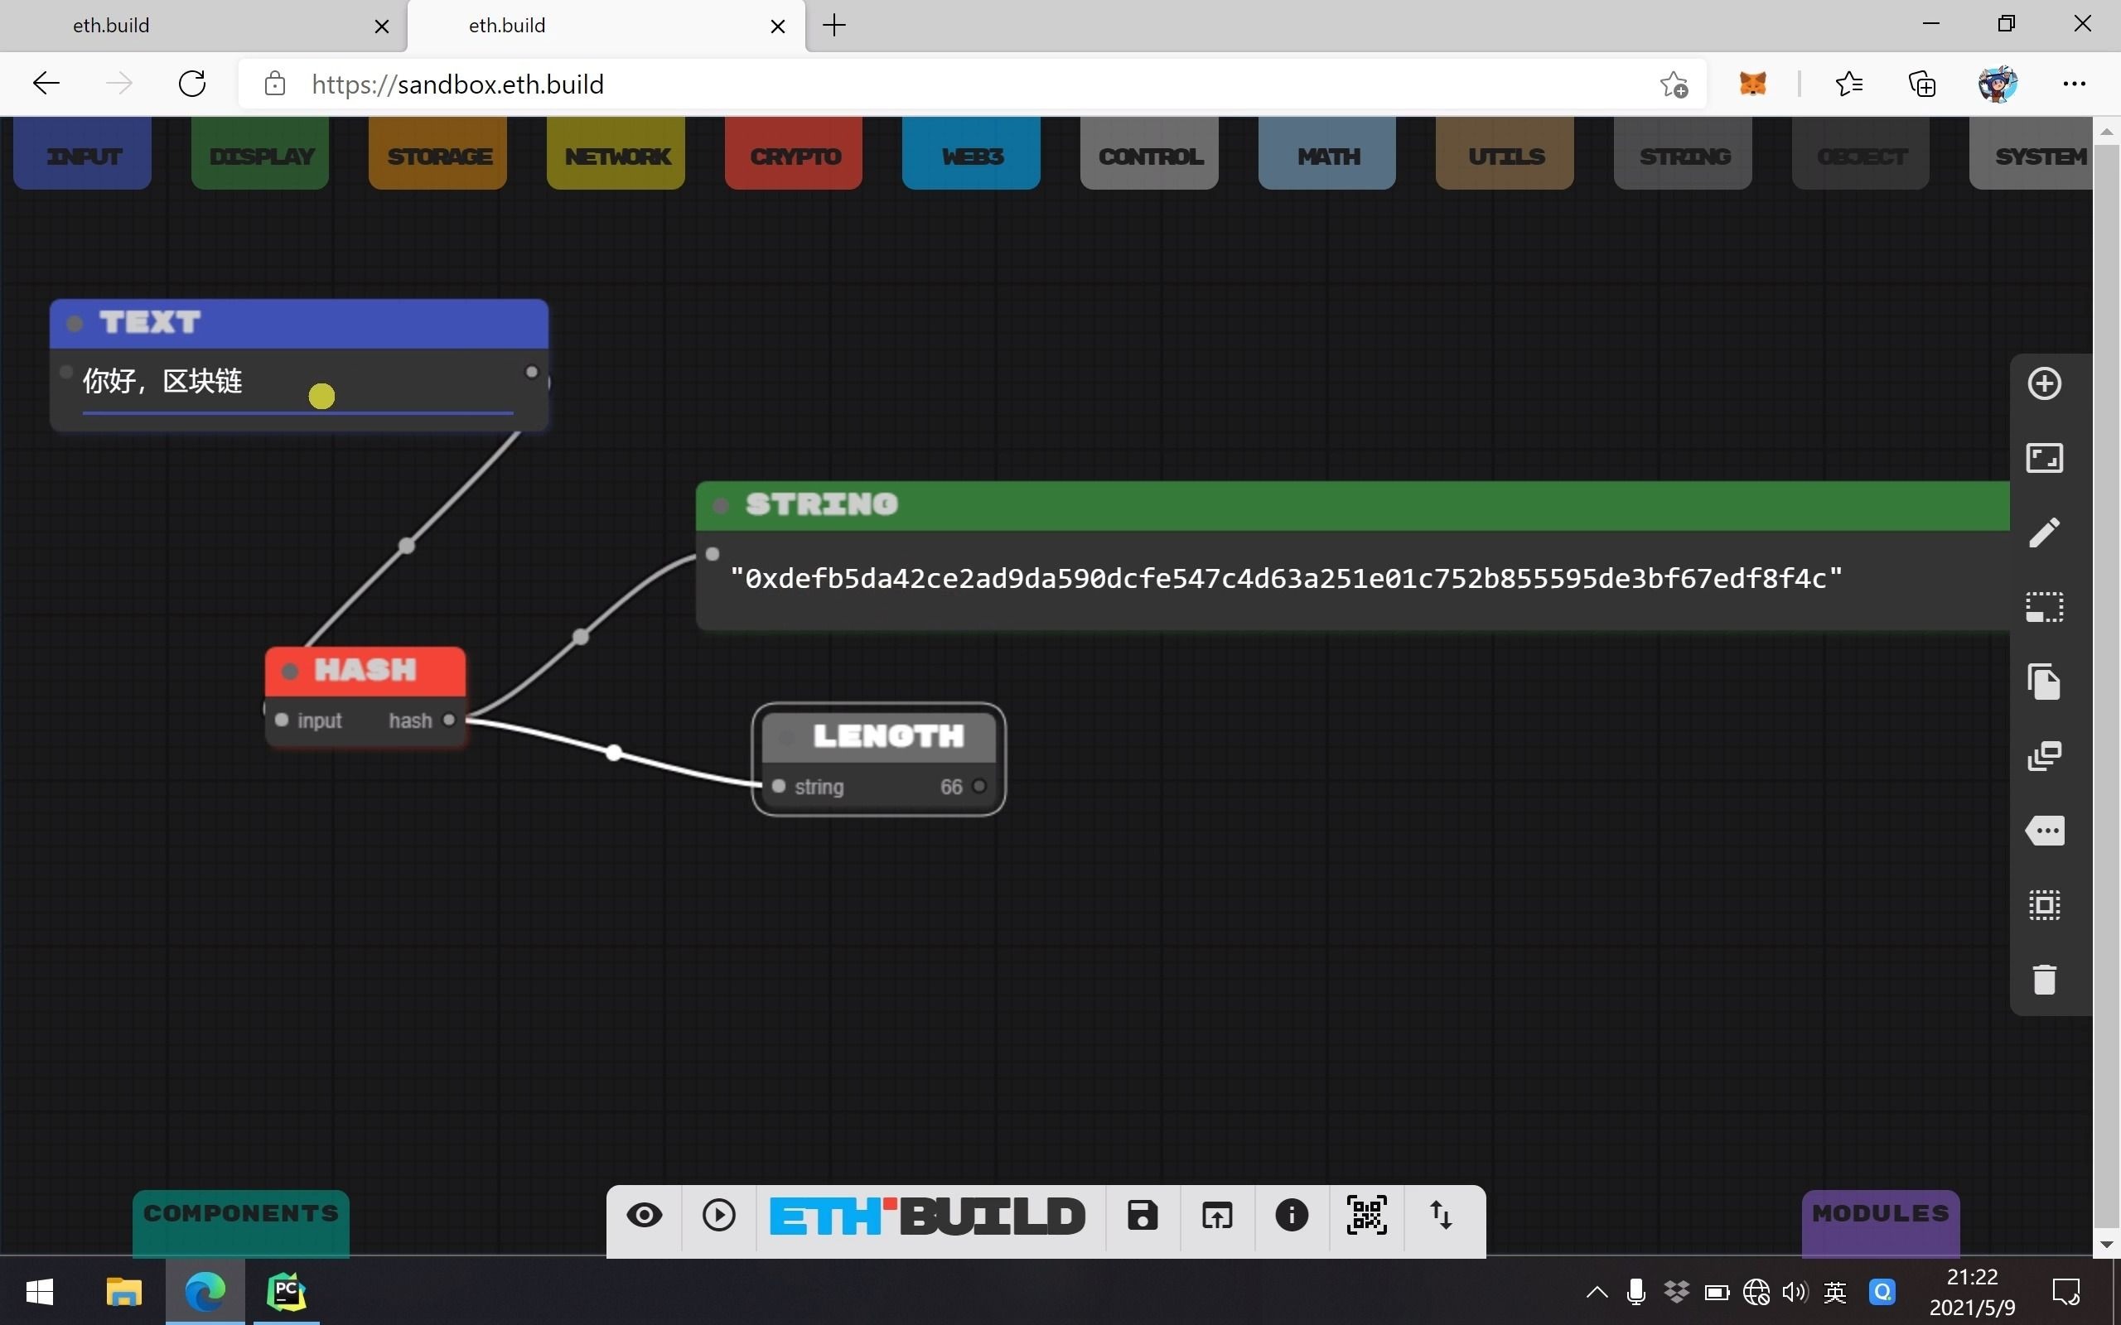
Task: Click the info circle icon
Action: pyautogui.click(x=1292, y=1216)
